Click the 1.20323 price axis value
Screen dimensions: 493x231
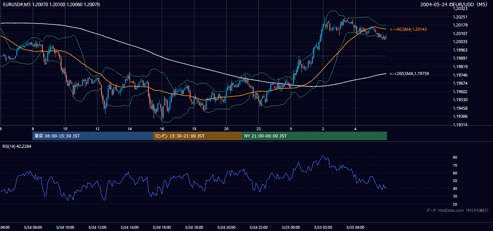point(460,8)
